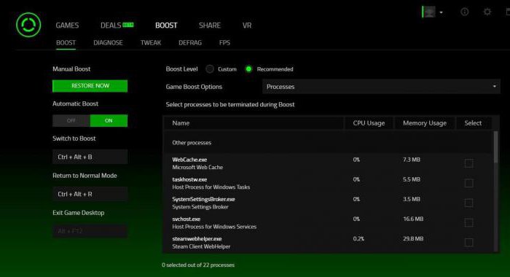Check the taskhostw.exe checkbox
This screenshot has width=510, height=277.
(x=468, y=183)
